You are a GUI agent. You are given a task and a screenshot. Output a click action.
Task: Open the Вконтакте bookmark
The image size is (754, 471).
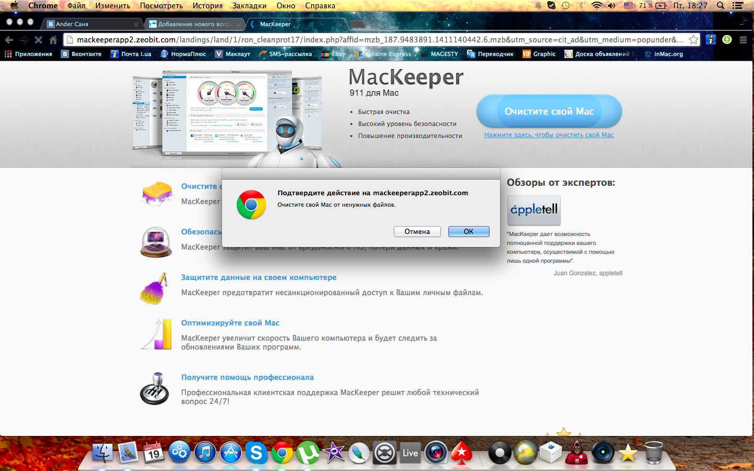click(82, 54)
